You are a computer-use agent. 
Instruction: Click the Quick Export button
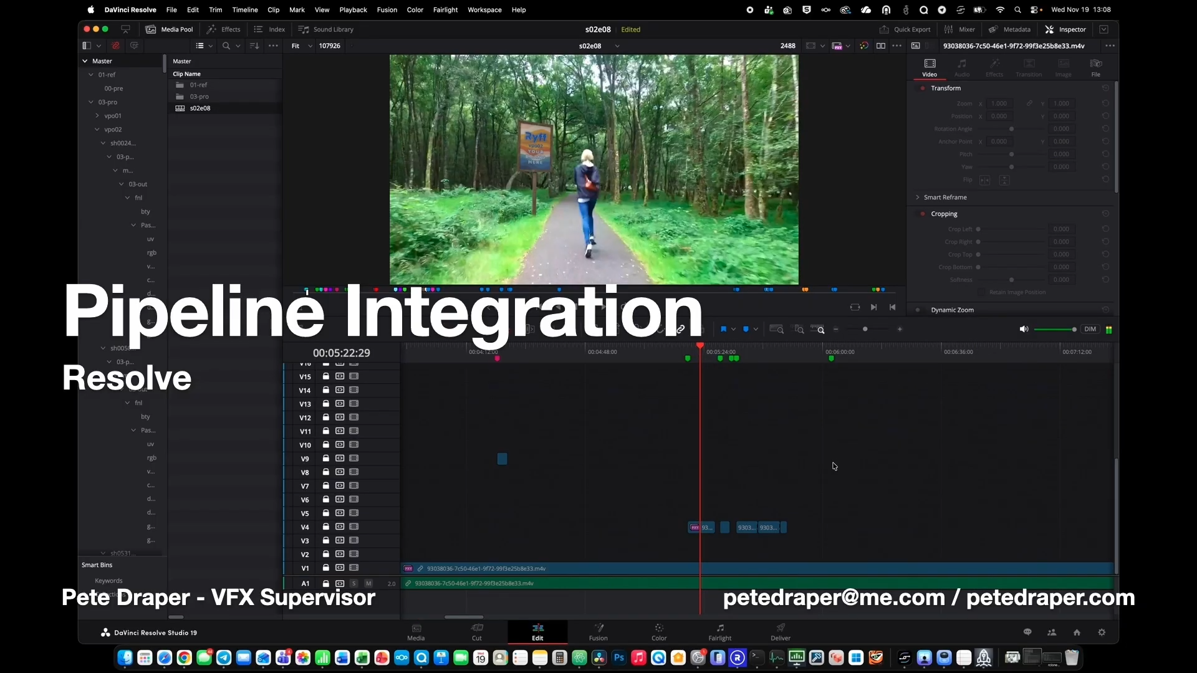click(905, 29)
